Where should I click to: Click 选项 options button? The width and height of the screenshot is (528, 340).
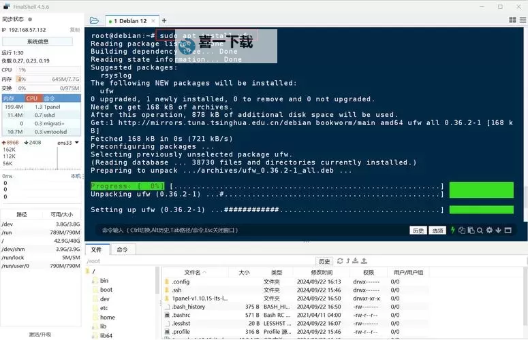[x=437, y=231]
